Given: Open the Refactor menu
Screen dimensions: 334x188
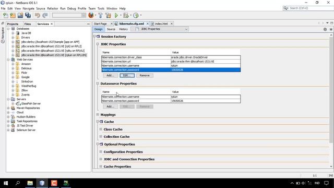Looking at the screenshot, I should coord(53,8).
